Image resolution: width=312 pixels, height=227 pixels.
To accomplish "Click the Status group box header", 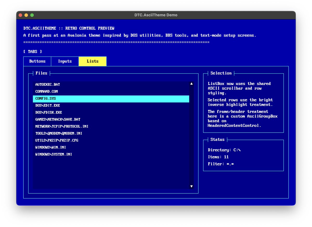I will point(217,140).
